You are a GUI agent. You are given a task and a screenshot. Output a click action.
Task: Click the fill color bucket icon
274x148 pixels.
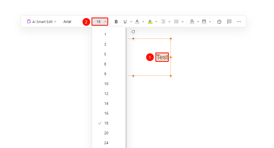[x=192, y=22]
